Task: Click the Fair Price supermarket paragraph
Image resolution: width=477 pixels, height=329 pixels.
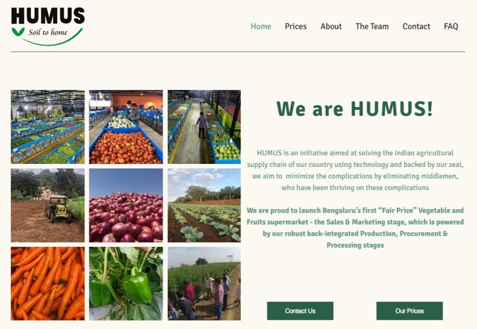Action: coord(355,227)
